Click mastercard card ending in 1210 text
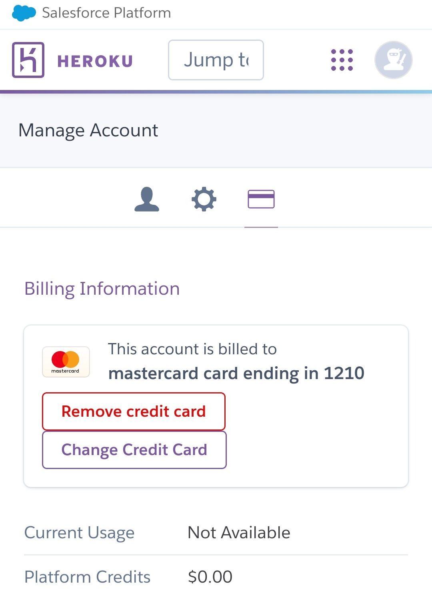432x613 pixels. click(236, 373)
